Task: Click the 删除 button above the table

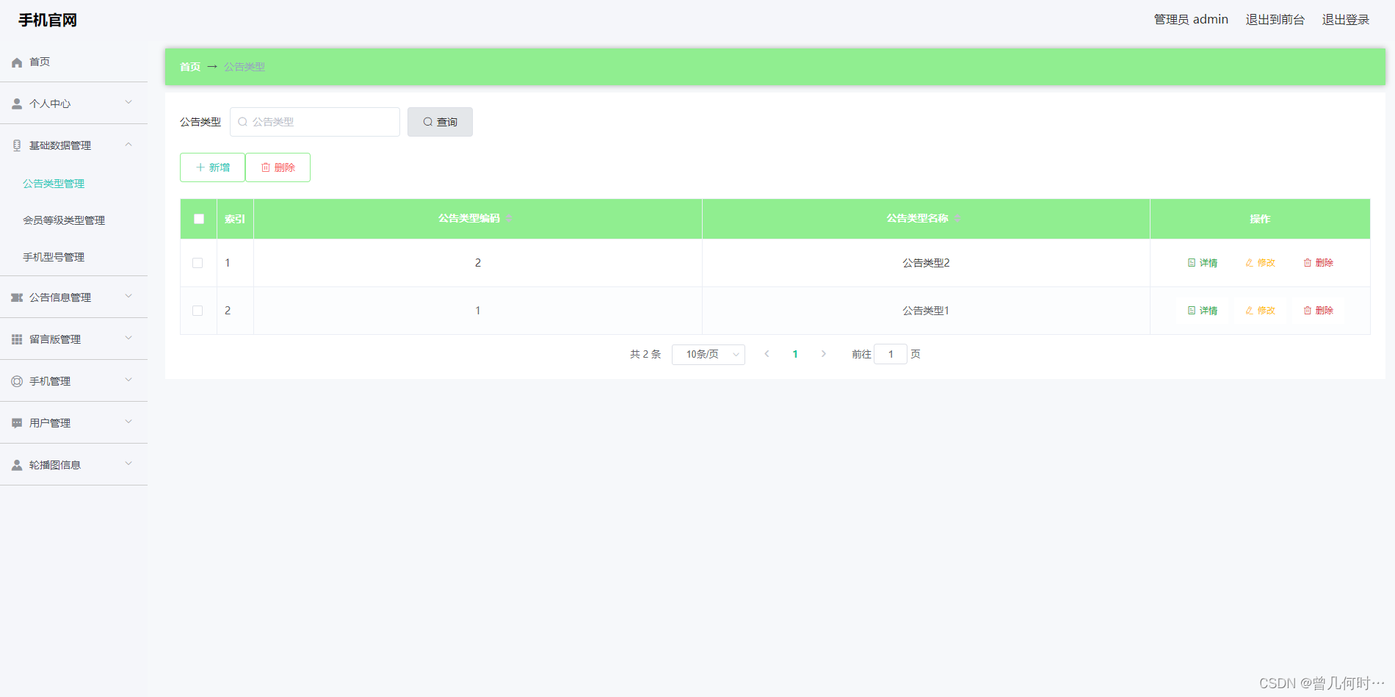Action: [278, 167]
